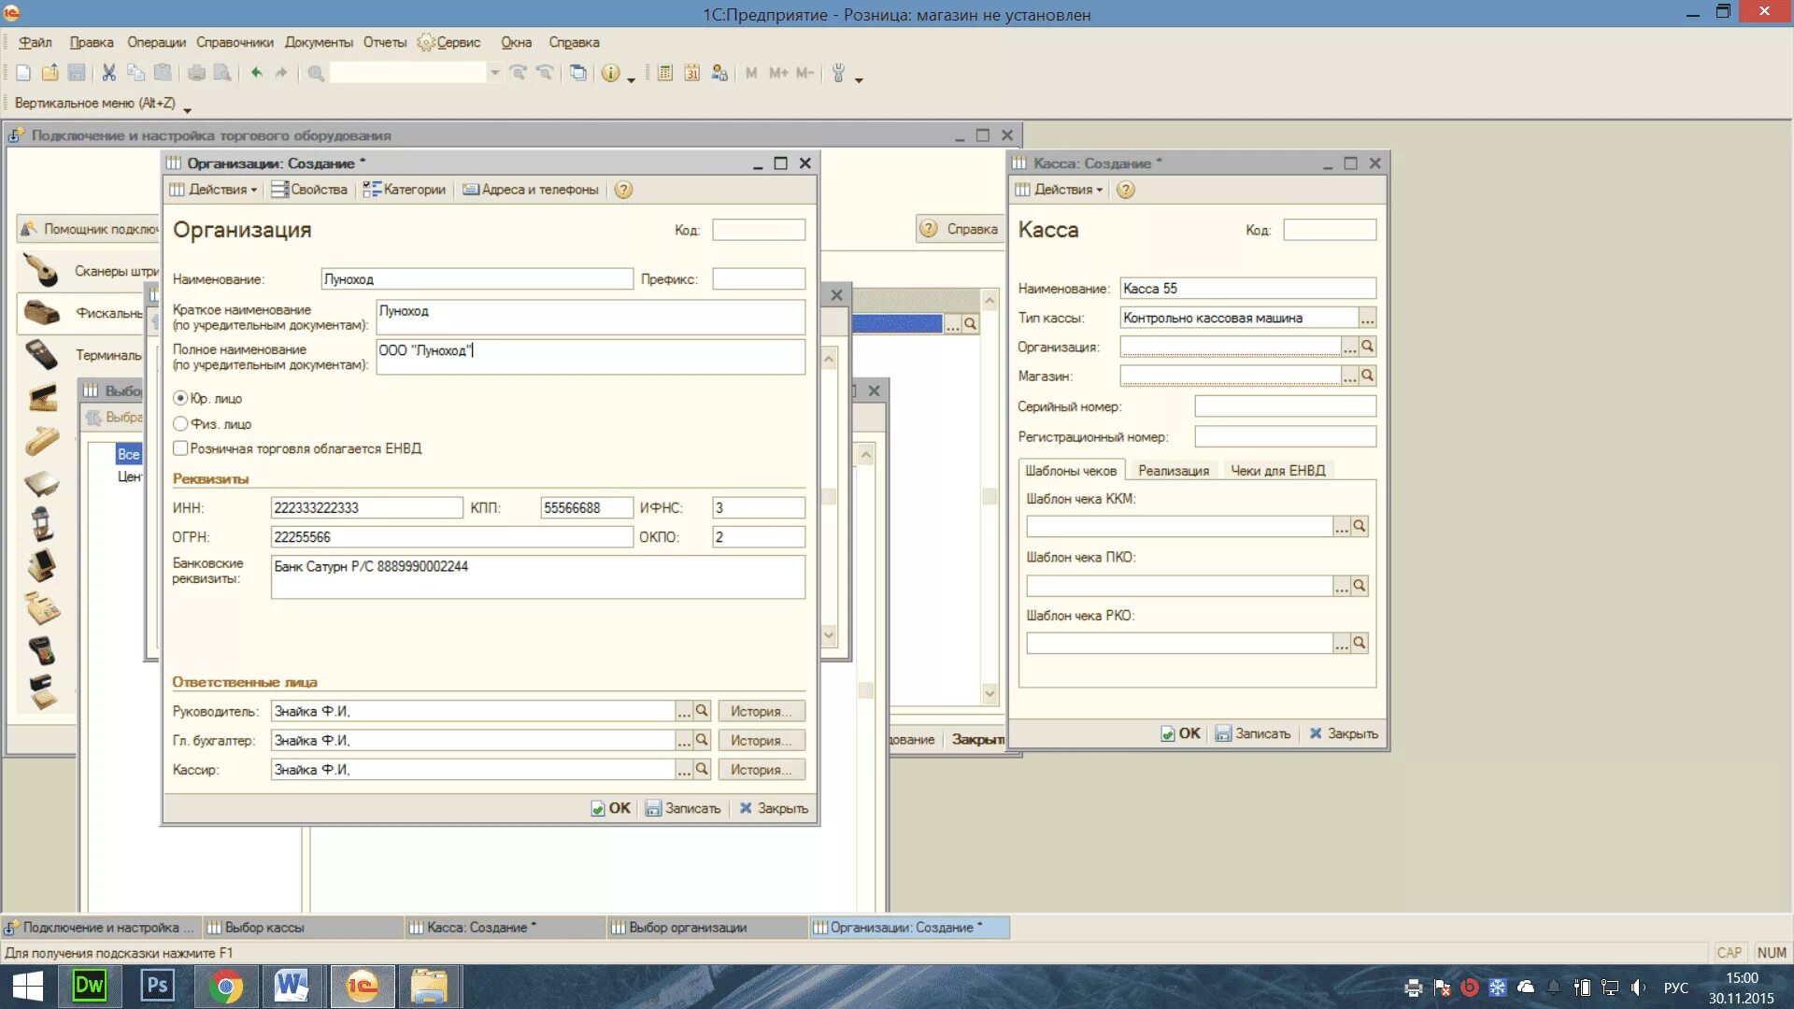Select the barcode scanner icon in equipment sidebar
Viewport: 1794px width, 1009px height.
(x=41, y=270)
